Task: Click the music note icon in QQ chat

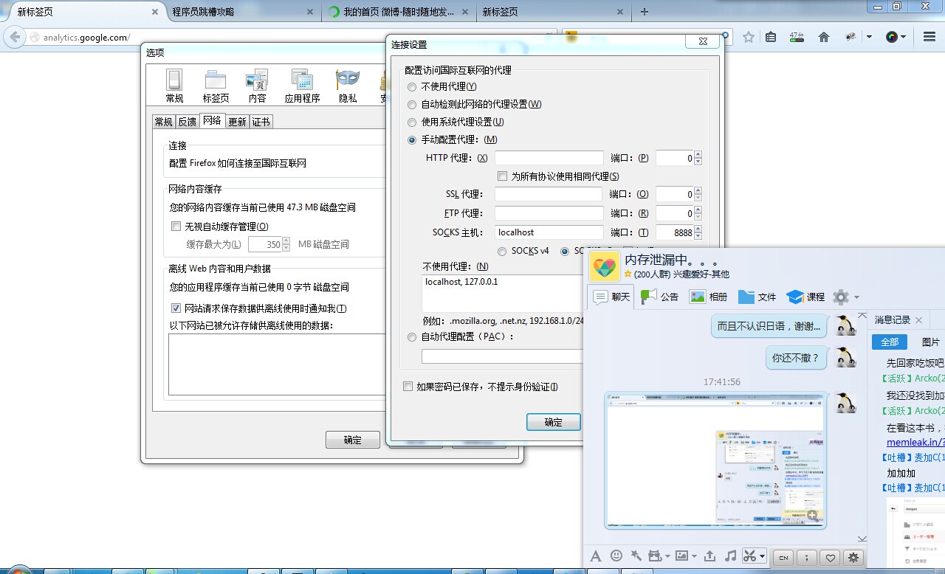Action: pyautogui.click(x=730, y=556)
